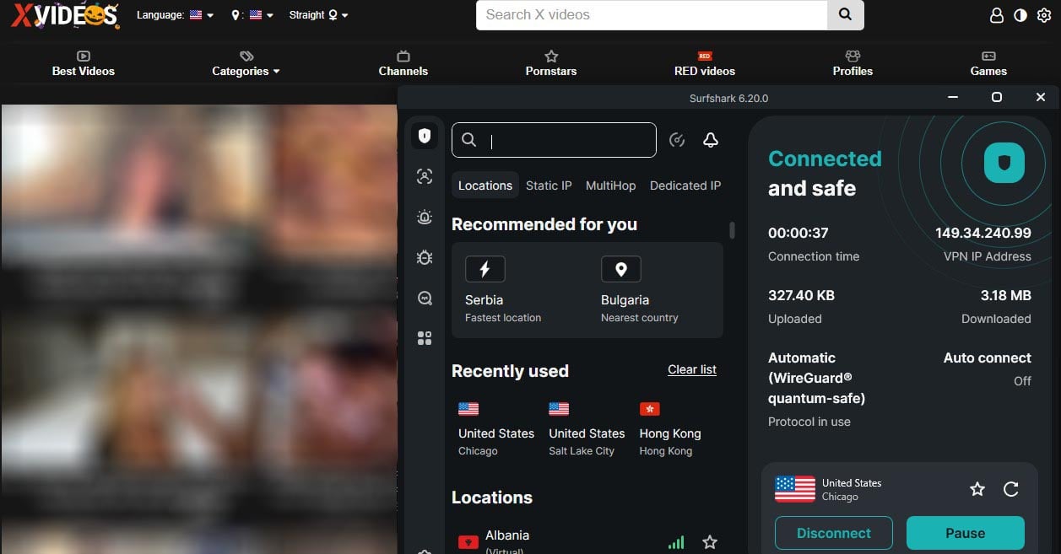
Task: Click the Surfshark 6.20.0 title text
Action: coord(729,98)
